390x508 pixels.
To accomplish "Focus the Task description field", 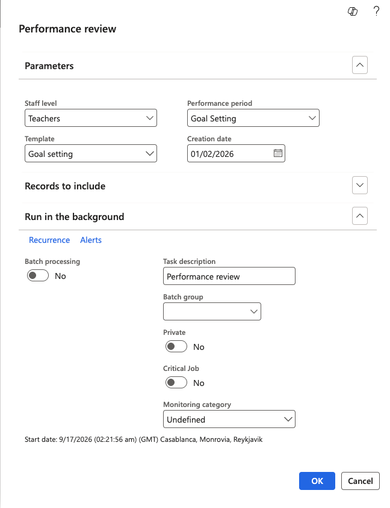I will (229, 276).
